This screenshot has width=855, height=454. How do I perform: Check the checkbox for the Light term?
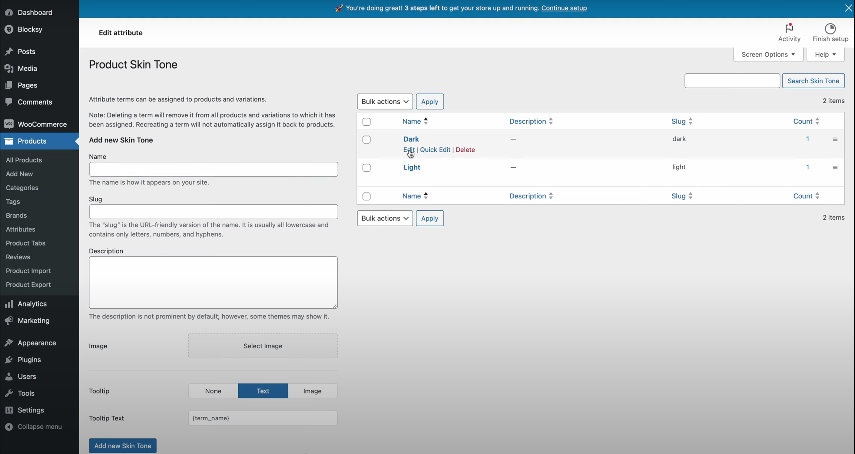[367, 168]
